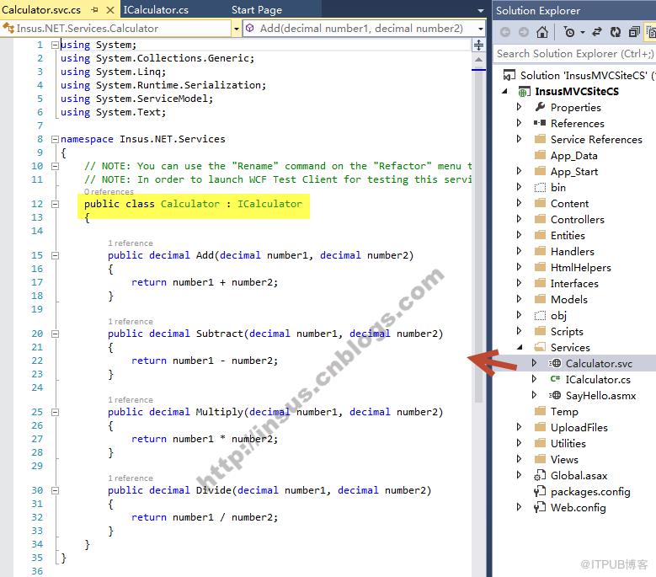Click the Back arrow in Solution Explorer toolbar
The height and width of the screenshot is (577, 656).
(x=505, y=32)
